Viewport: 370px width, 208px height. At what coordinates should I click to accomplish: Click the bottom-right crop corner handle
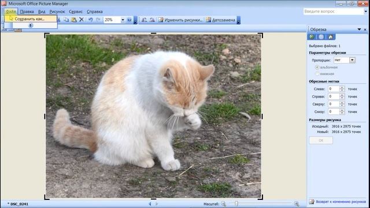click(x=261, y=198)
